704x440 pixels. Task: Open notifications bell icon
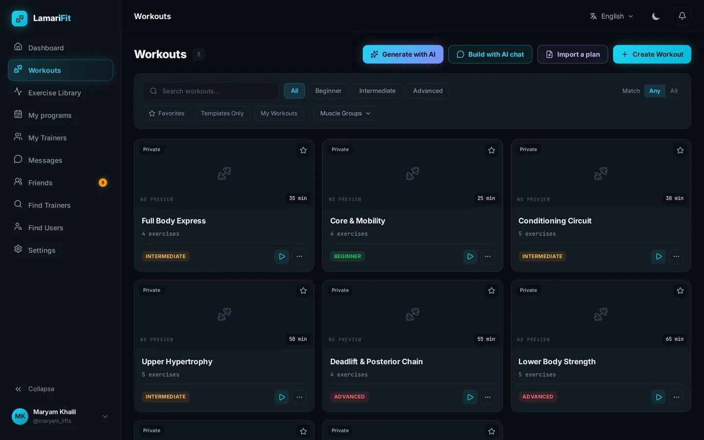coord(682,16)
